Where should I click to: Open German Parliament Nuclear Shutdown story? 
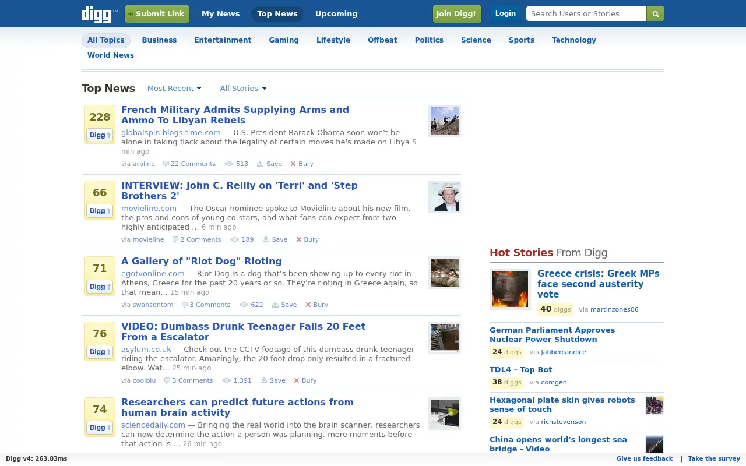[552, 334]
